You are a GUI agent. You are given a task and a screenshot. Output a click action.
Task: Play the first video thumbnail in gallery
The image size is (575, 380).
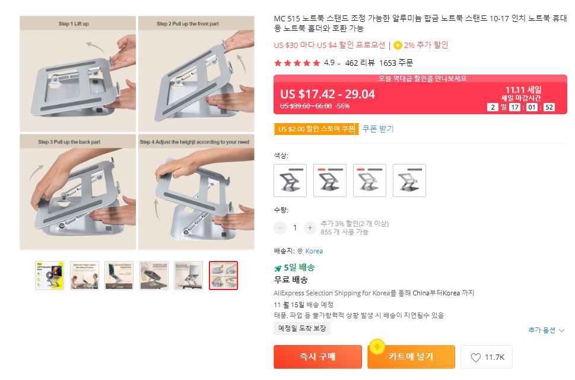click(49, 275)
